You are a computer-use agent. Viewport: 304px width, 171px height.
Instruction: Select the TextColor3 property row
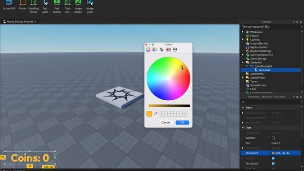coord(271,153)
